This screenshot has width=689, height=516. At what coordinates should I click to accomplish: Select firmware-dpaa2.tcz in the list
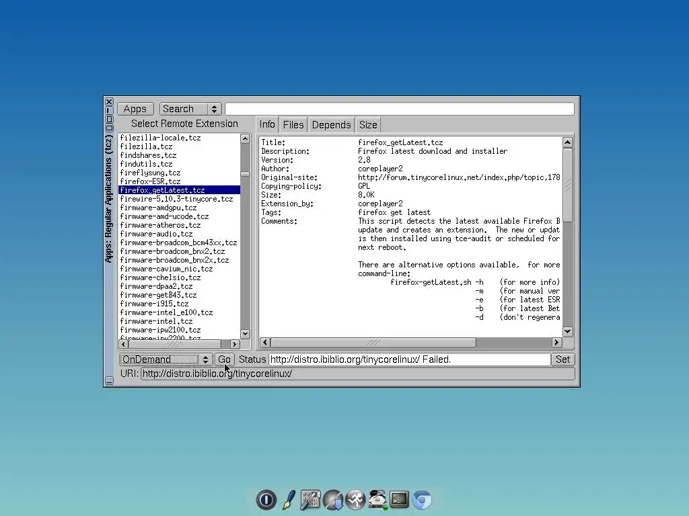[x=179, y=286]
